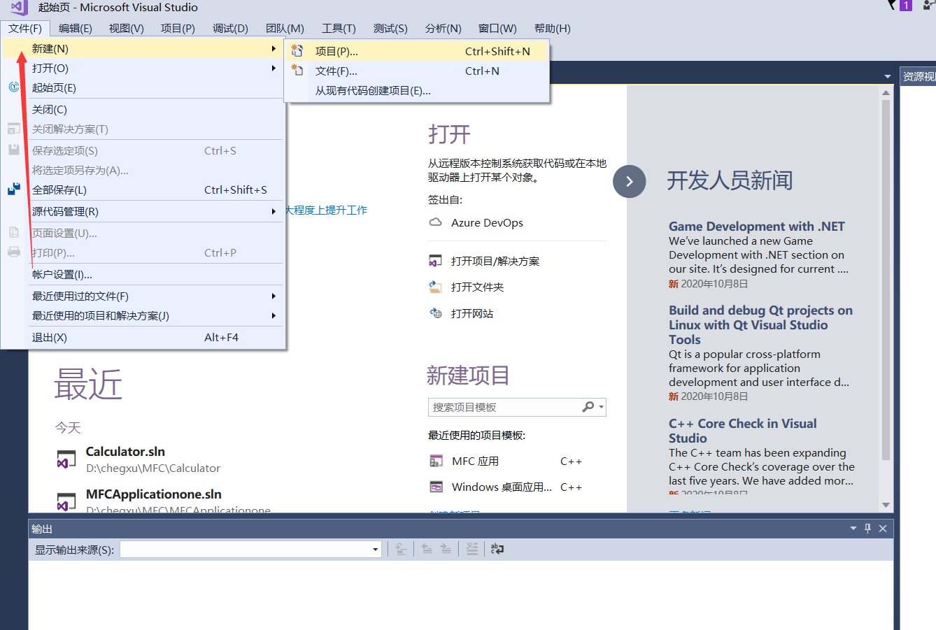Close the Output panel
The image size is (936, 630).
point(883,529)
